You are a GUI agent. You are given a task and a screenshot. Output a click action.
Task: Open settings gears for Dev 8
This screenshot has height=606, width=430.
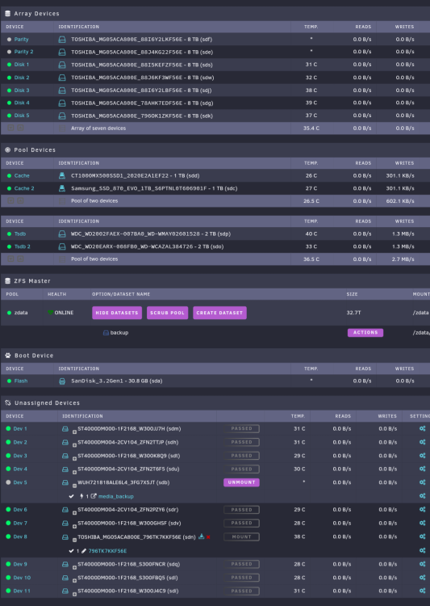pyautogui.click(x=422, y=537)
